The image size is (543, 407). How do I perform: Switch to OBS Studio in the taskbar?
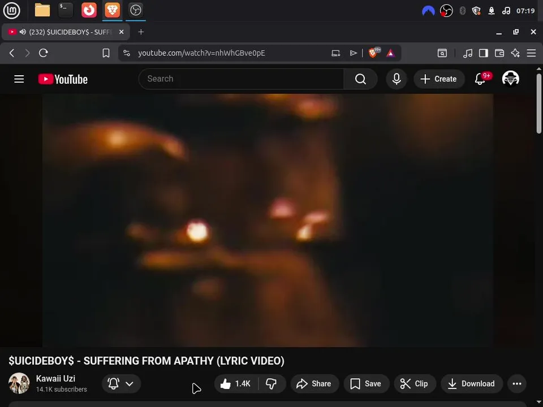pyautogui.click(x=135, y=10)
